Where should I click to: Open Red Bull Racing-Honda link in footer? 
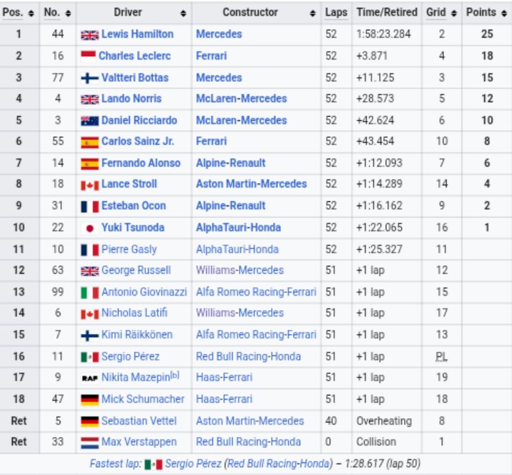[x=278, y=464]
